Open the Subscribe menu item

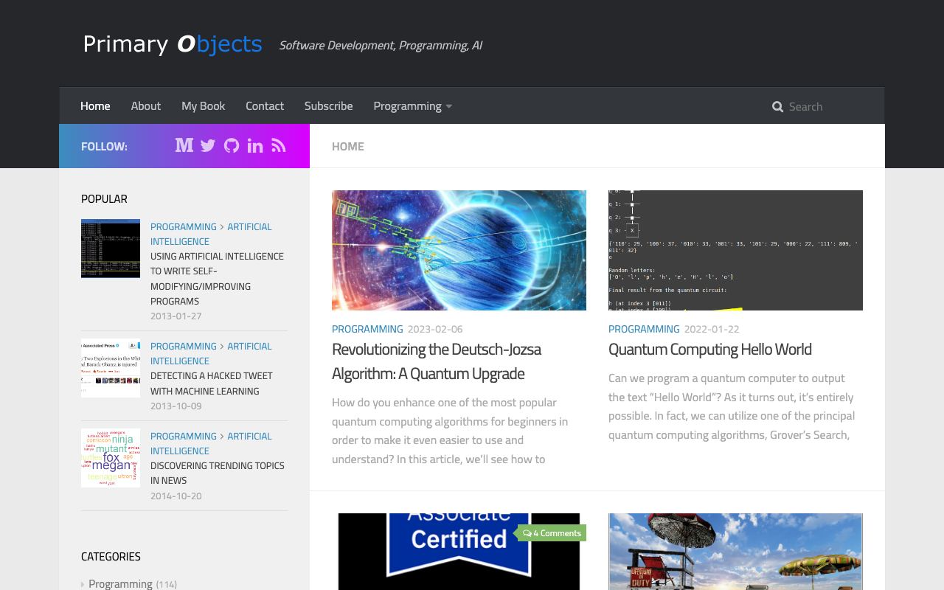point(329,105)
